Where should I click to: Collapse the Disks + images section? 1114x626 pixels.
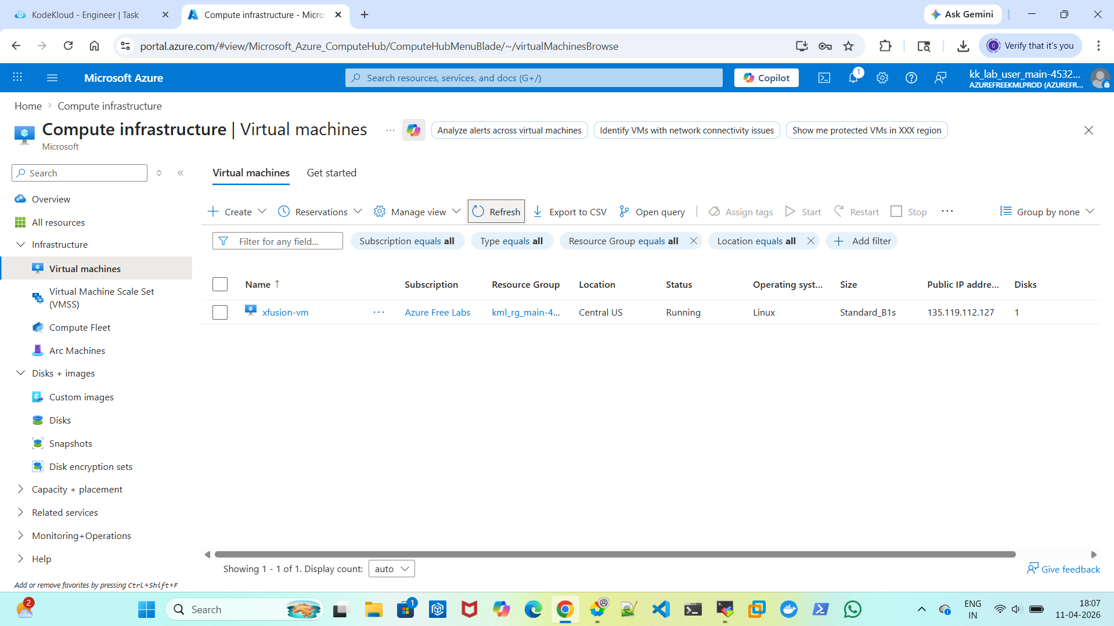click(21, 373)
